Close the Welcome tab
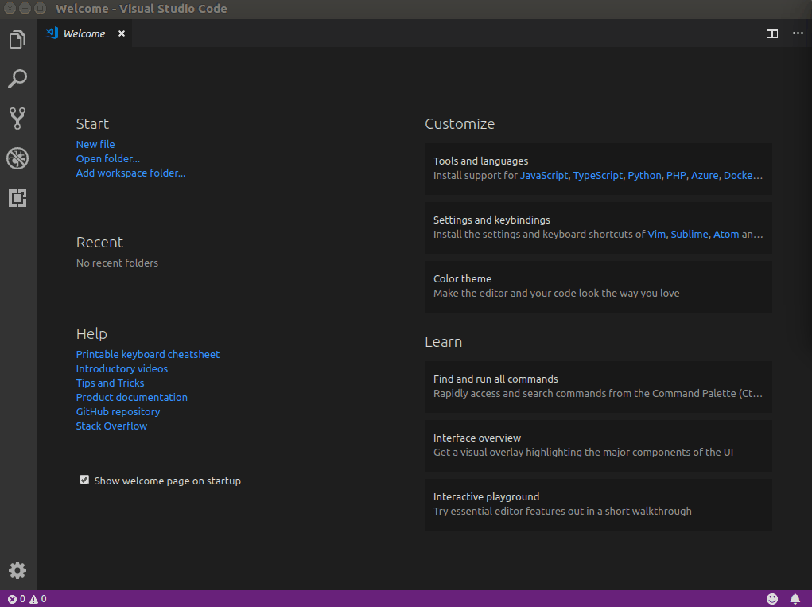Screen dimensions: 812x607 click(122, 33)
